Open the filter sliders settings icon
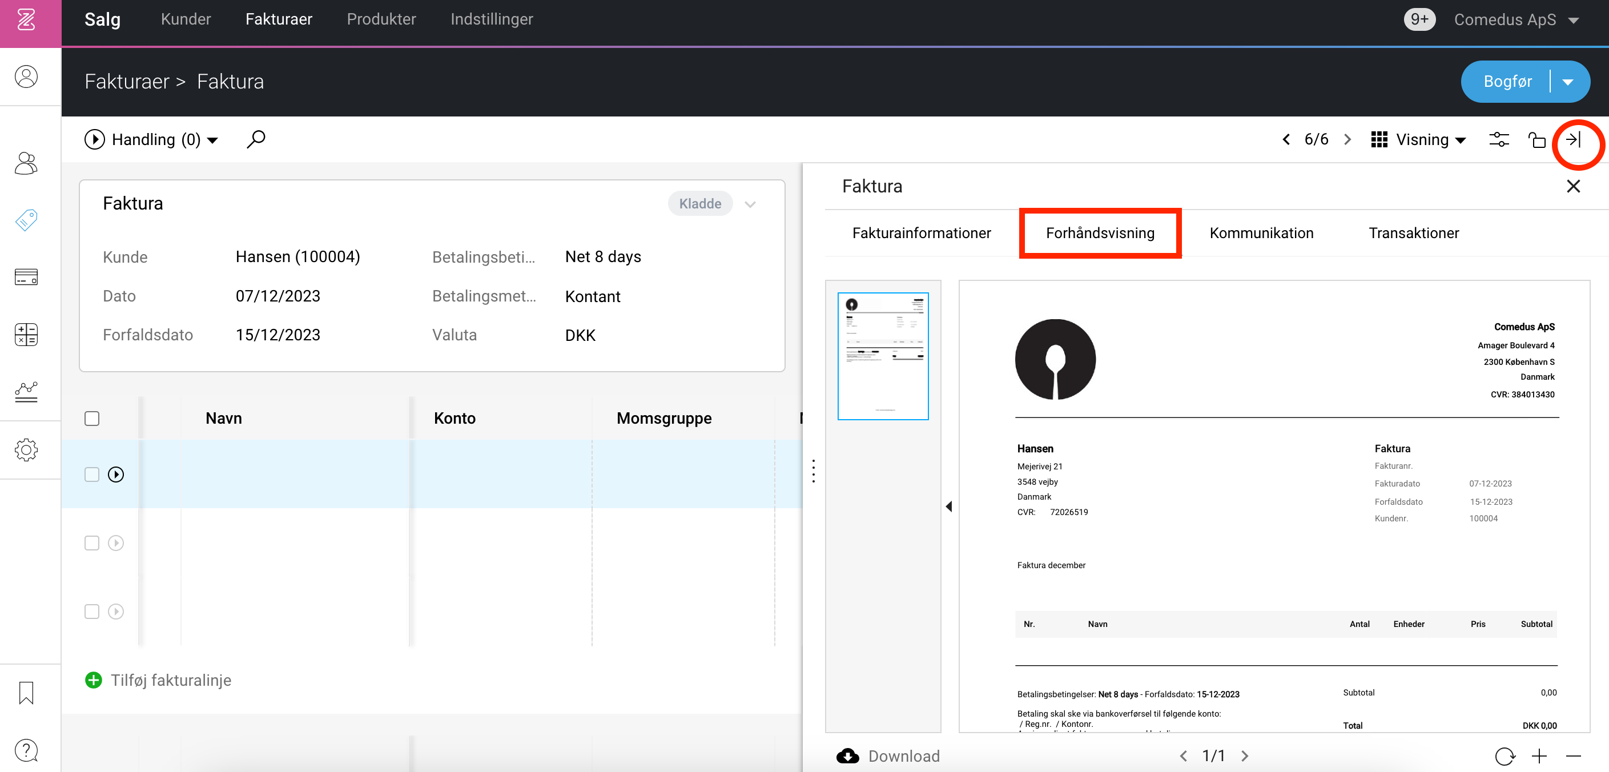The width and height of the screenshot is (1609, 772). click(1499, 139)
